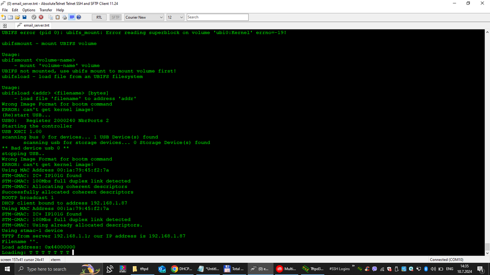This screenshot has width=490, height=275.
Task: Click the red Disconnect icon
Action: point(41,17)
